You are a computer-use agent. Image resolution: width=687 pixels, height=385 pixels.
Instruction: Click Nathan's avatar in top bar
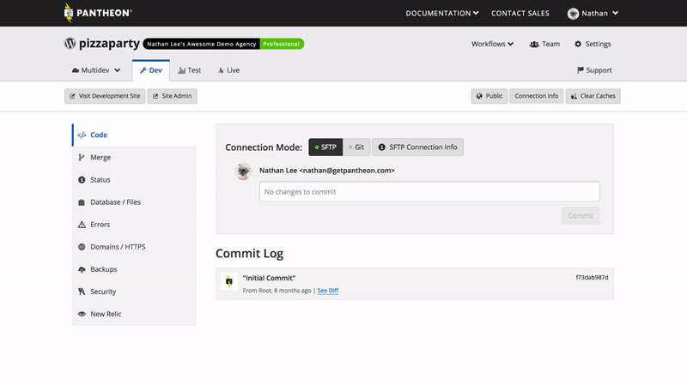tap(573, 14)
